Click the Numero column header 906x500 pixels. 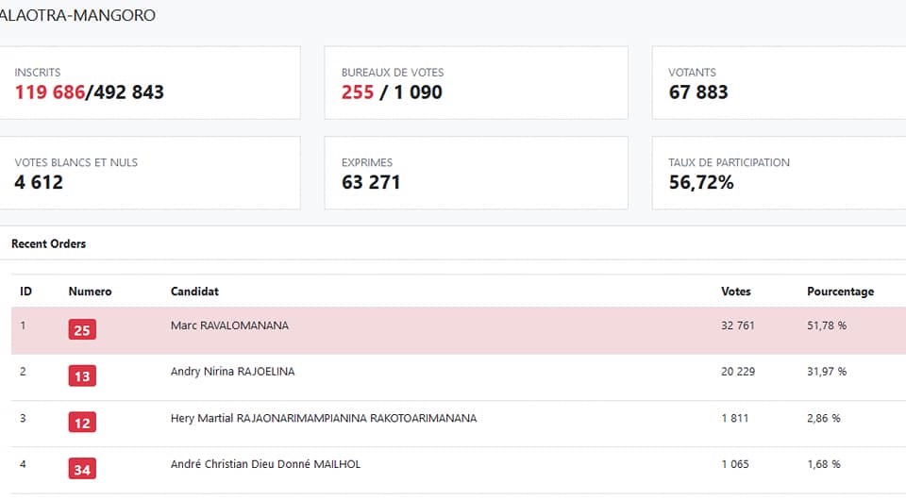tap(91, 292)
